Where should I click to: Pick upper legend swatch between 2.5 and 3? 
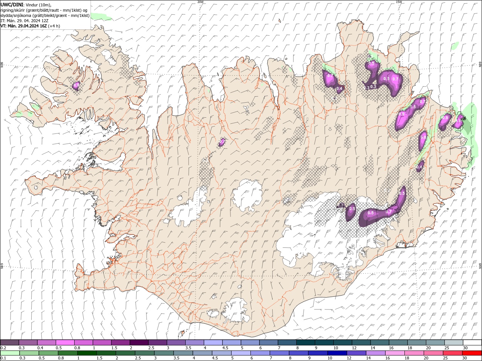(157, 343)
